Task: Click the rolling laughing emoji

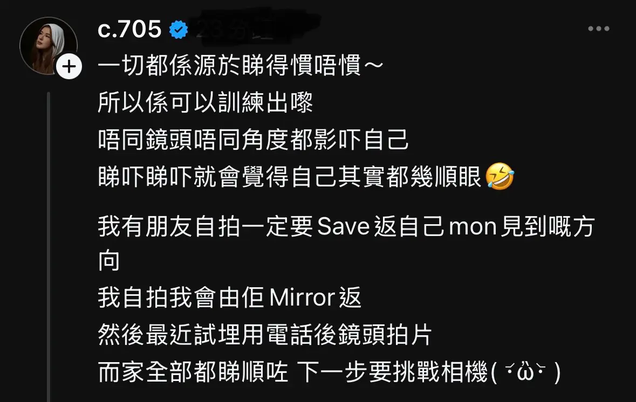Action: coord(500,176)
